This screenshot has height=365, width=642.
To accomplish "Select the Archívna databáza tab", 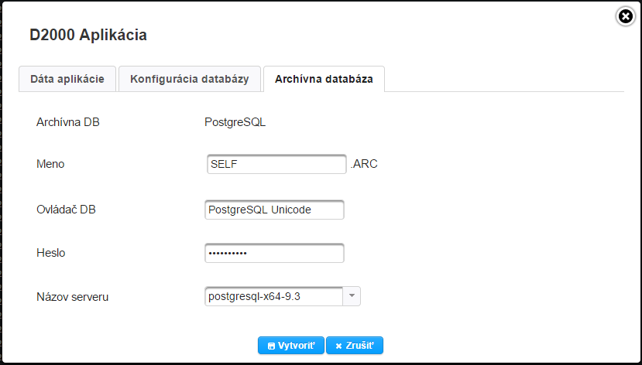I will pos(324,79).
